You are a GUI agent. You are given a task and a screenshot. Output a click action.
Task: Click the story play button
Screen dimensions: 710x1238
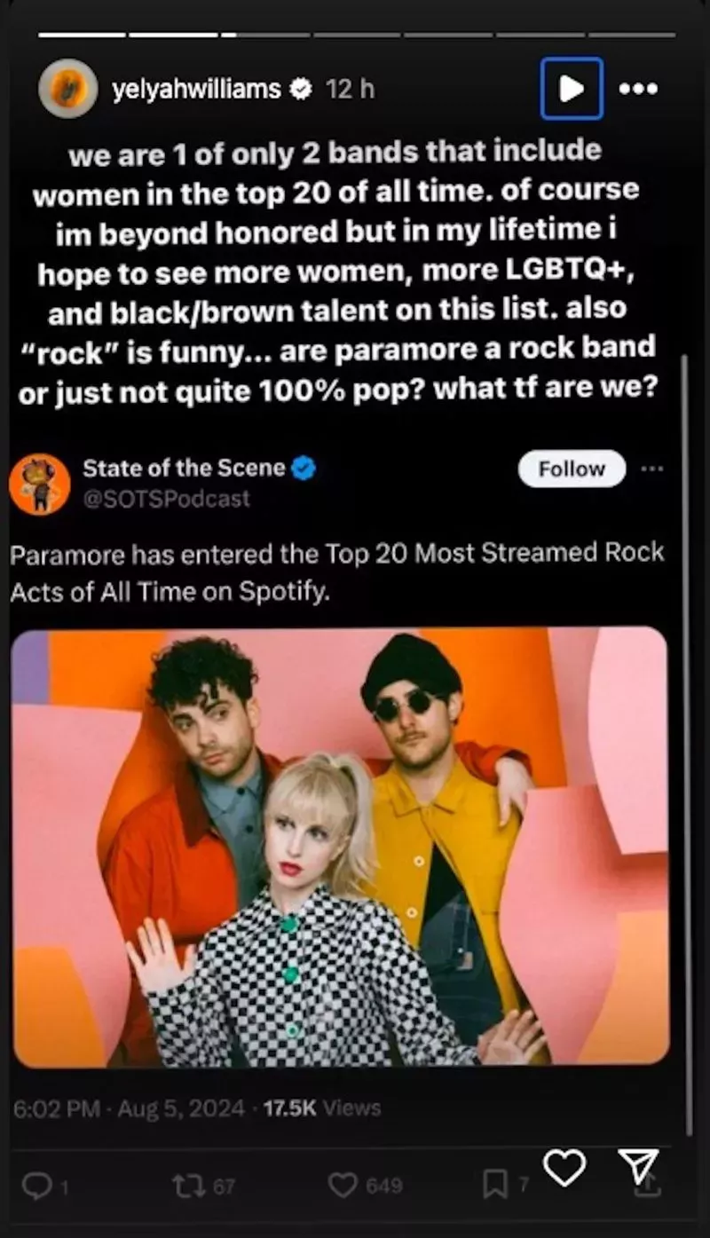point(572,89)
